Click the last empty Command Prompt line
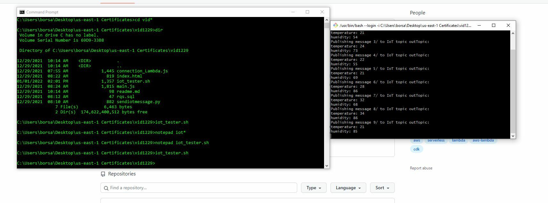This screenshot has width=548, height=203. pos(86,163)
